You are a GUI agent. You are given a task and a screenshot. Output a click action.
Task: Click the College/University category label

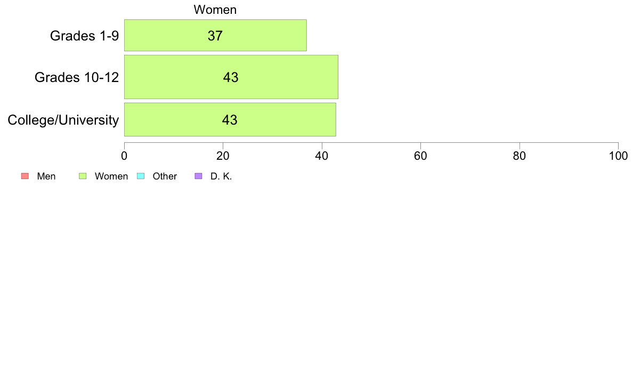tap(63, 120)
